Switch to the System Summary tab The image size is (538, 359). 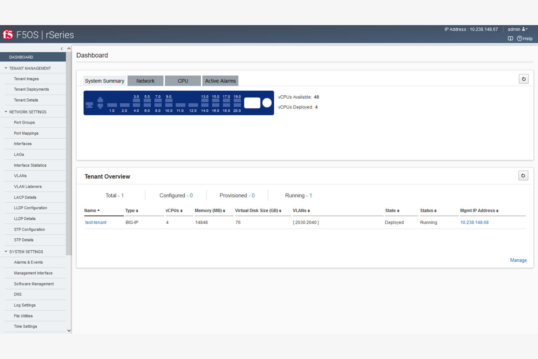(x=105, y=81)
